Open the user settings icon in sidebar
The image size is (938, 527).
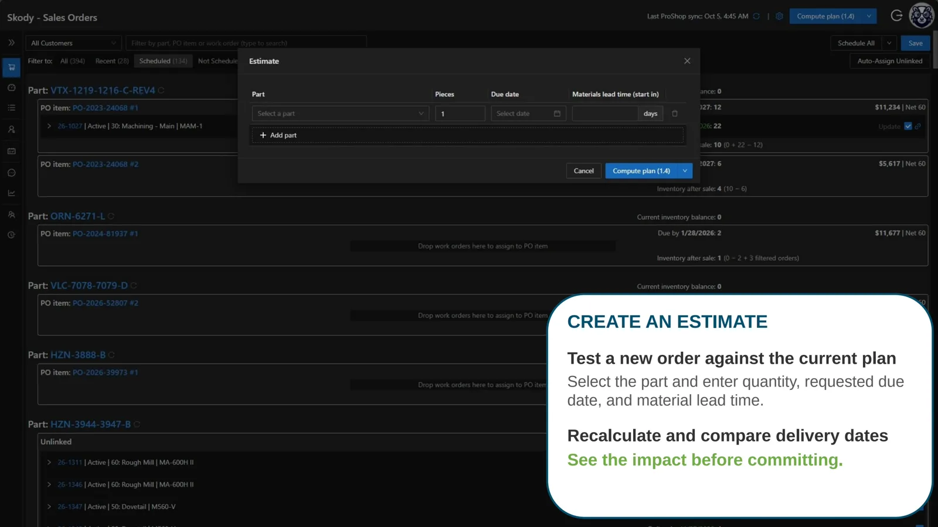tap(11, 129)
